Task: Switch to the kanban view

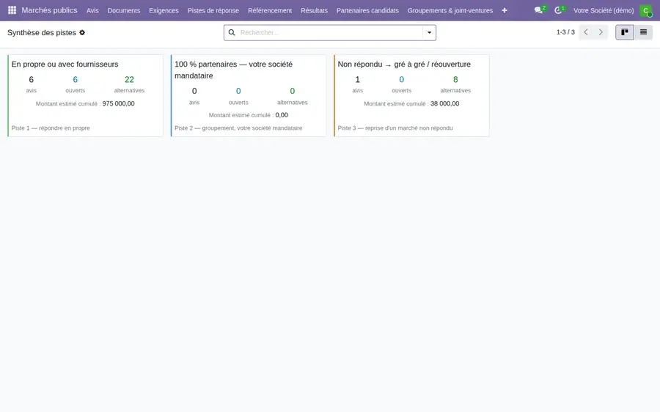Action: click(625, 32)
